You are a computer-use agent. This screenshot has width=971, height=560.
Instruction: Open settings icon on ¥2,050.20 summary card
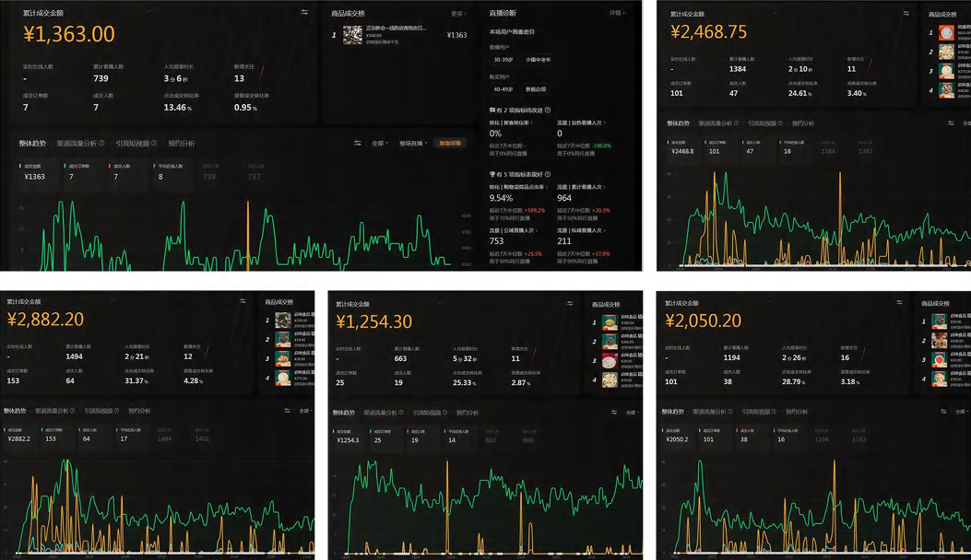coord(899,303)
